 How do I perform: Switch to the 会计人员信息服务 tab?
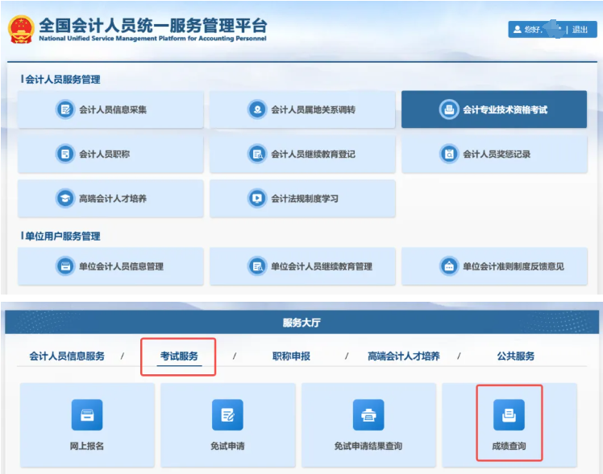67,356
